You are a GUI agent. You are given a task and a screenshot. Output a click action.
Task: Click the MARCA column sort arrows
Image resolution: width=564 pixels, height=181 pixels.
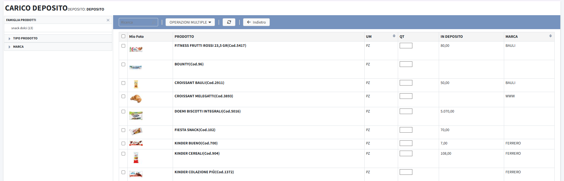(x=550, y=36)
